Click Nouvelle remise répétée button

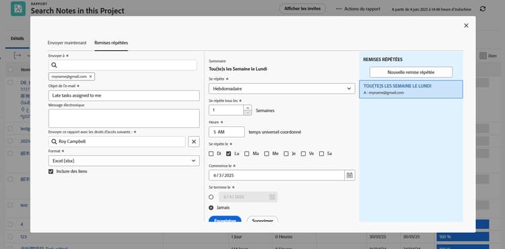coord(411,72)
